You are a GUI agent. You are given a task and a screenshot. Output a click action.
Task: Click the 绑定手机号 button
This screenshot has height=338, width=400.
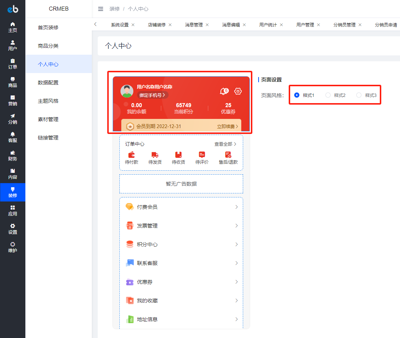[x=152, y=95]
